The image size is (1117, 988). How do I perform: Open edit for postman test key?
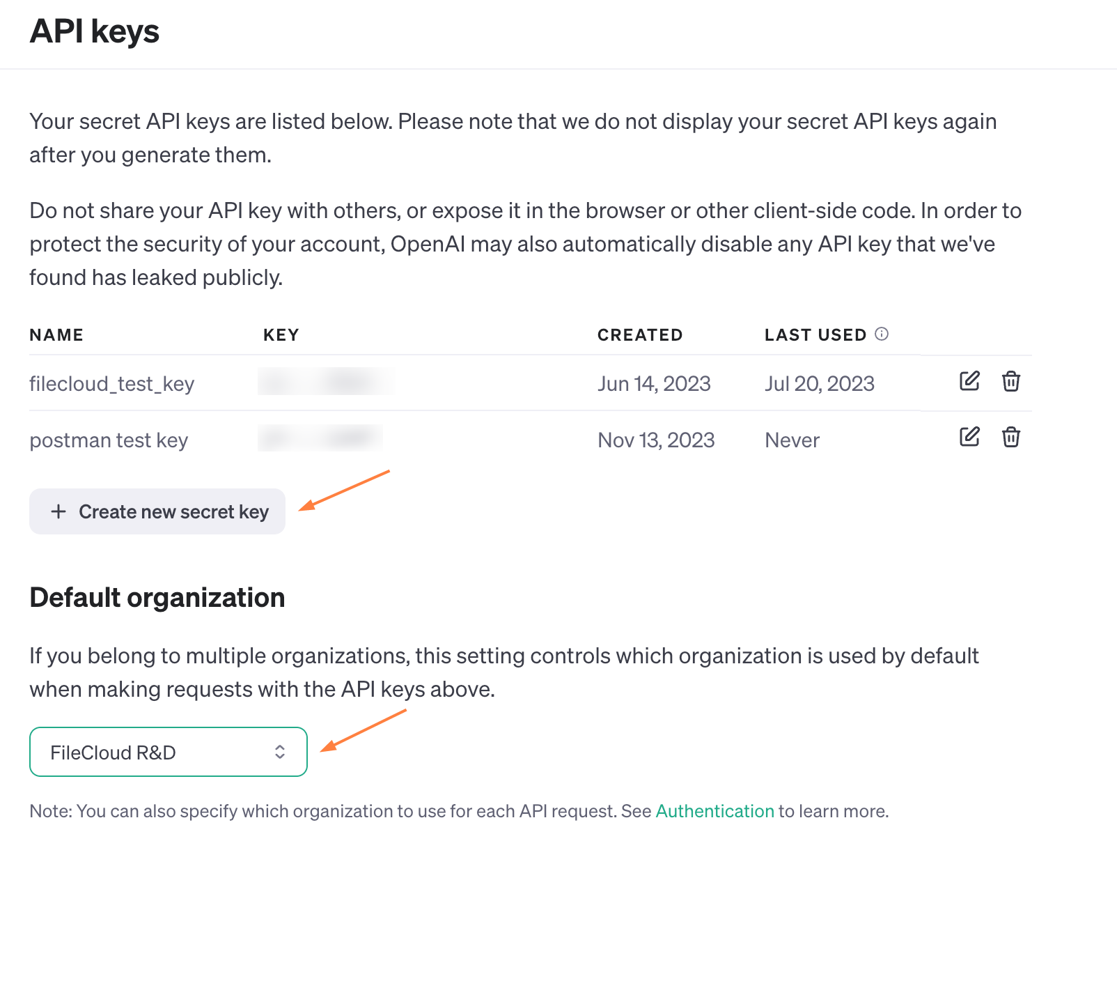coord(969,437)
